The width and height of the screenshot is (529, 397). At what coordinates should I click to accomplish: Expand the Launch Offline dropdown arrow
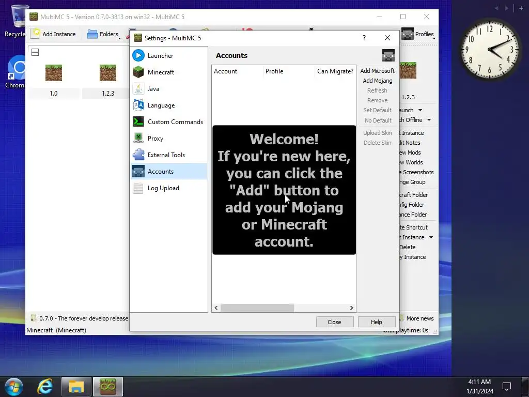(429, 120)
